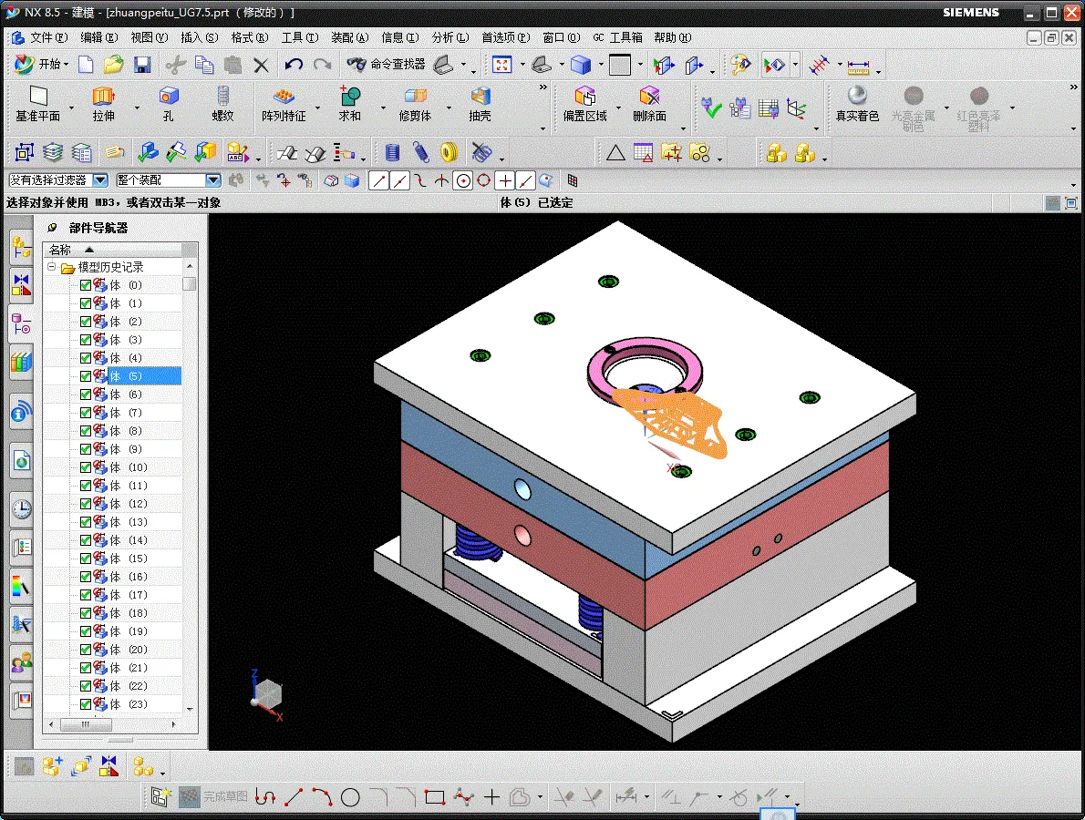
Task: Open the Command Finder (命令查找器)
Action: click(386, 65)
